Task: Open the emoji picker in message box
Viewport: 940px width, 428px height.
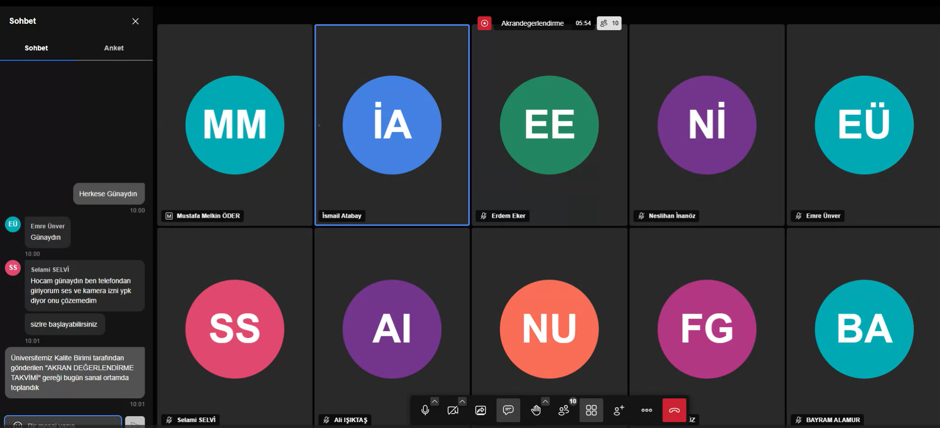Action: click(x=18, y=425)
